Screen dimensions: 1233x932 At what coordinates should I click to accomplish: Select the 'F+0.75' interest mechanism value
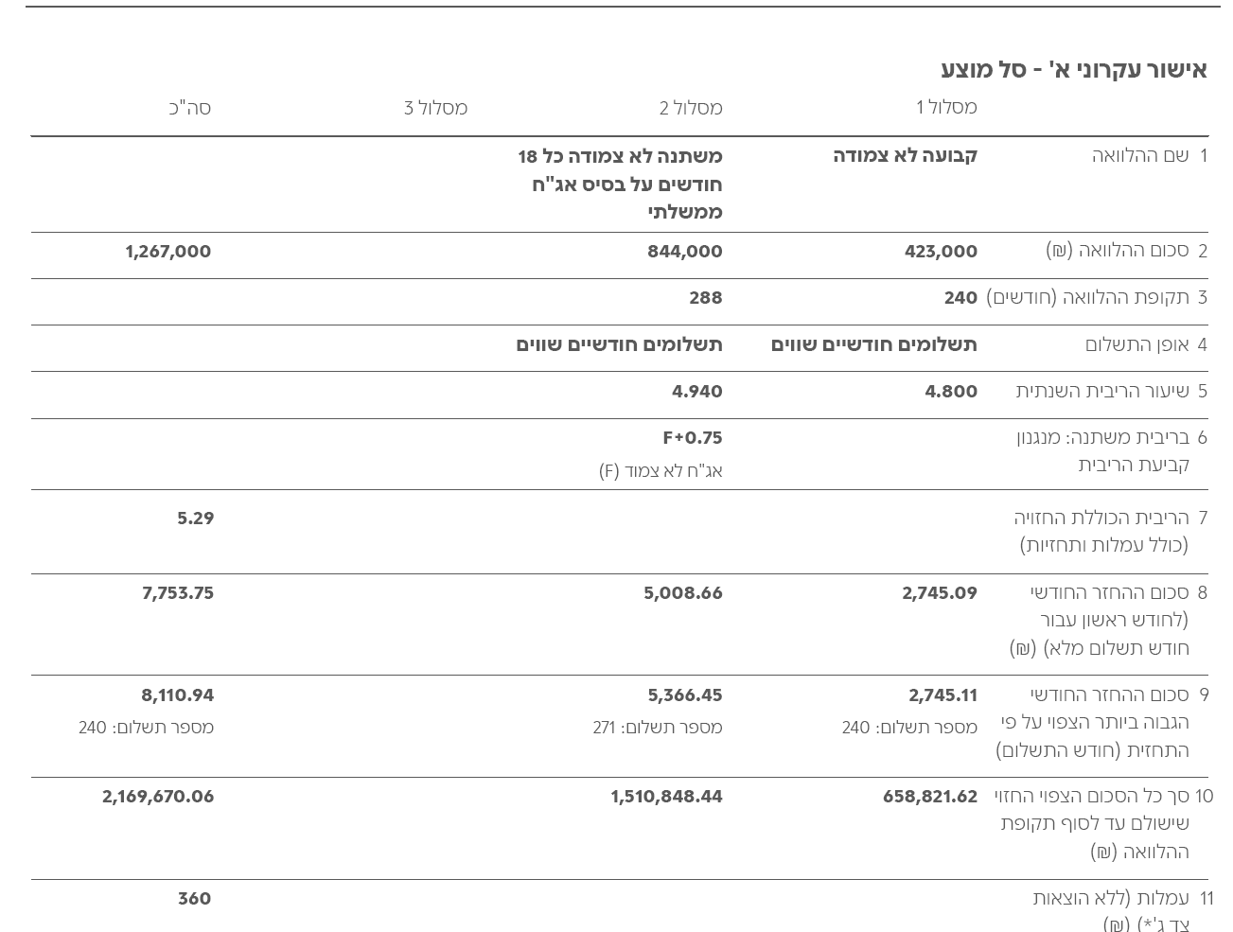click(x=693, y=438)
